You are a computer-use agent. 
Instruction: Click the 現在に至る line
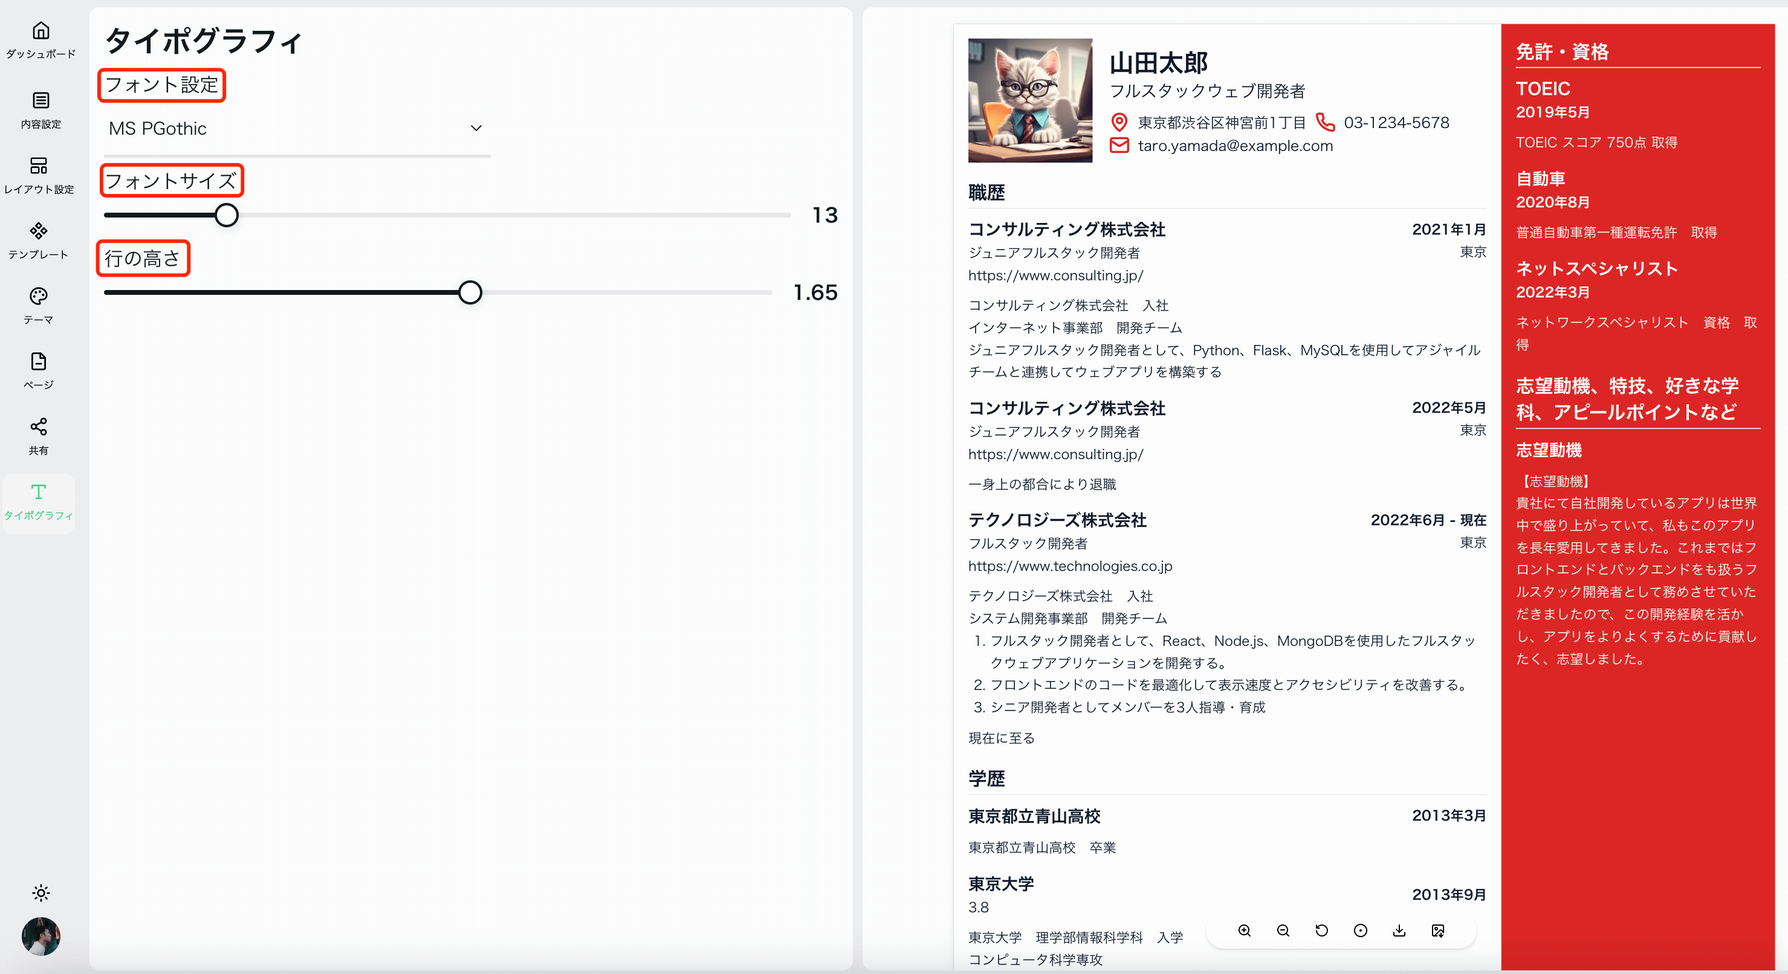1002,738
